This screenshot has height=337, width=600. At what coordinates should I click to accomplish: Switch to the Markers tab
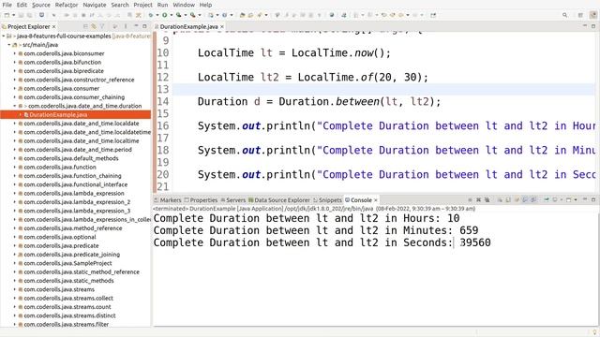(x=168, y=200)
